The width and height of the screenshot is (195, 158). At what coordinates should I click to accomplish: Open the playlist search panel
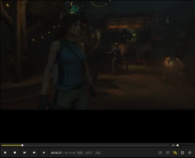pyautogui.click(x=175, y=153)
